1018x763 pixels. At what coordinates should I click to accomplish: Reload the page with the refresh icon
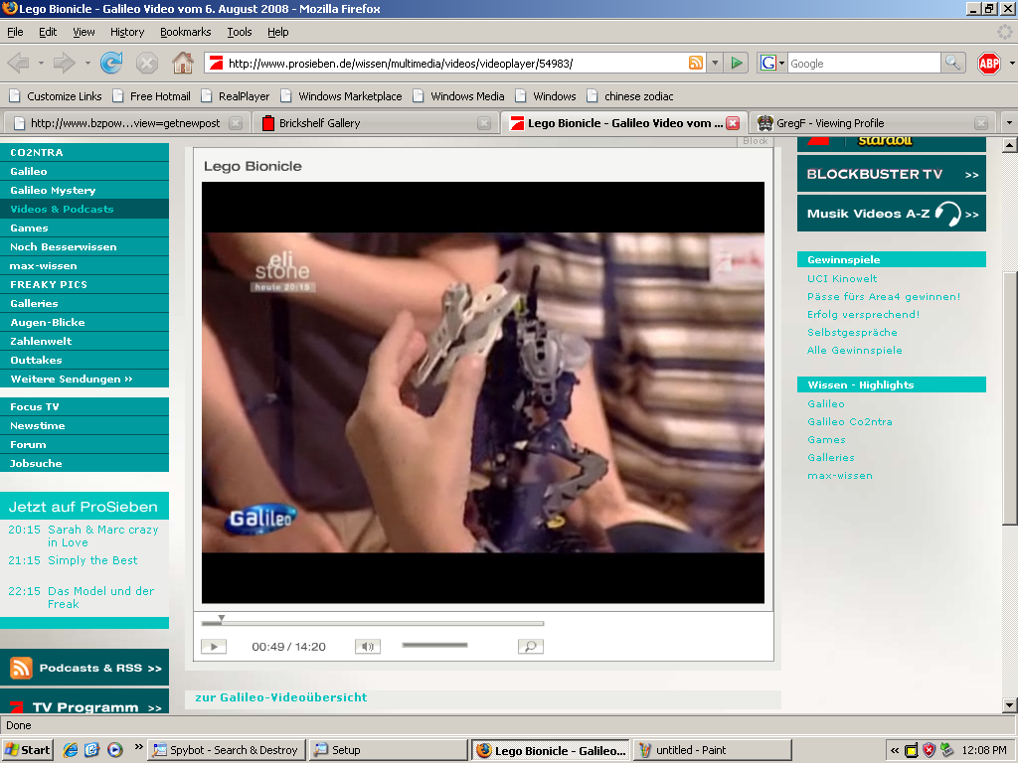111,63
